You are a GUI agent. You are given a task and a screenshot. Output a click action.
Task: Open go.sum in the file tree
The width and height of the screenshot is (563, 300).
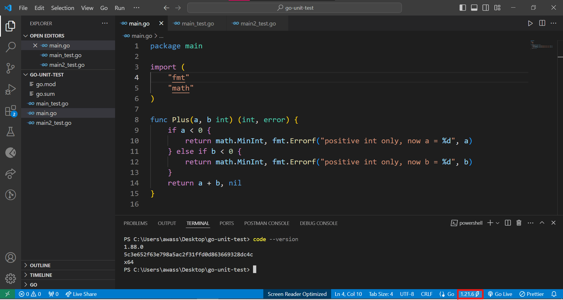coord(68,94)
